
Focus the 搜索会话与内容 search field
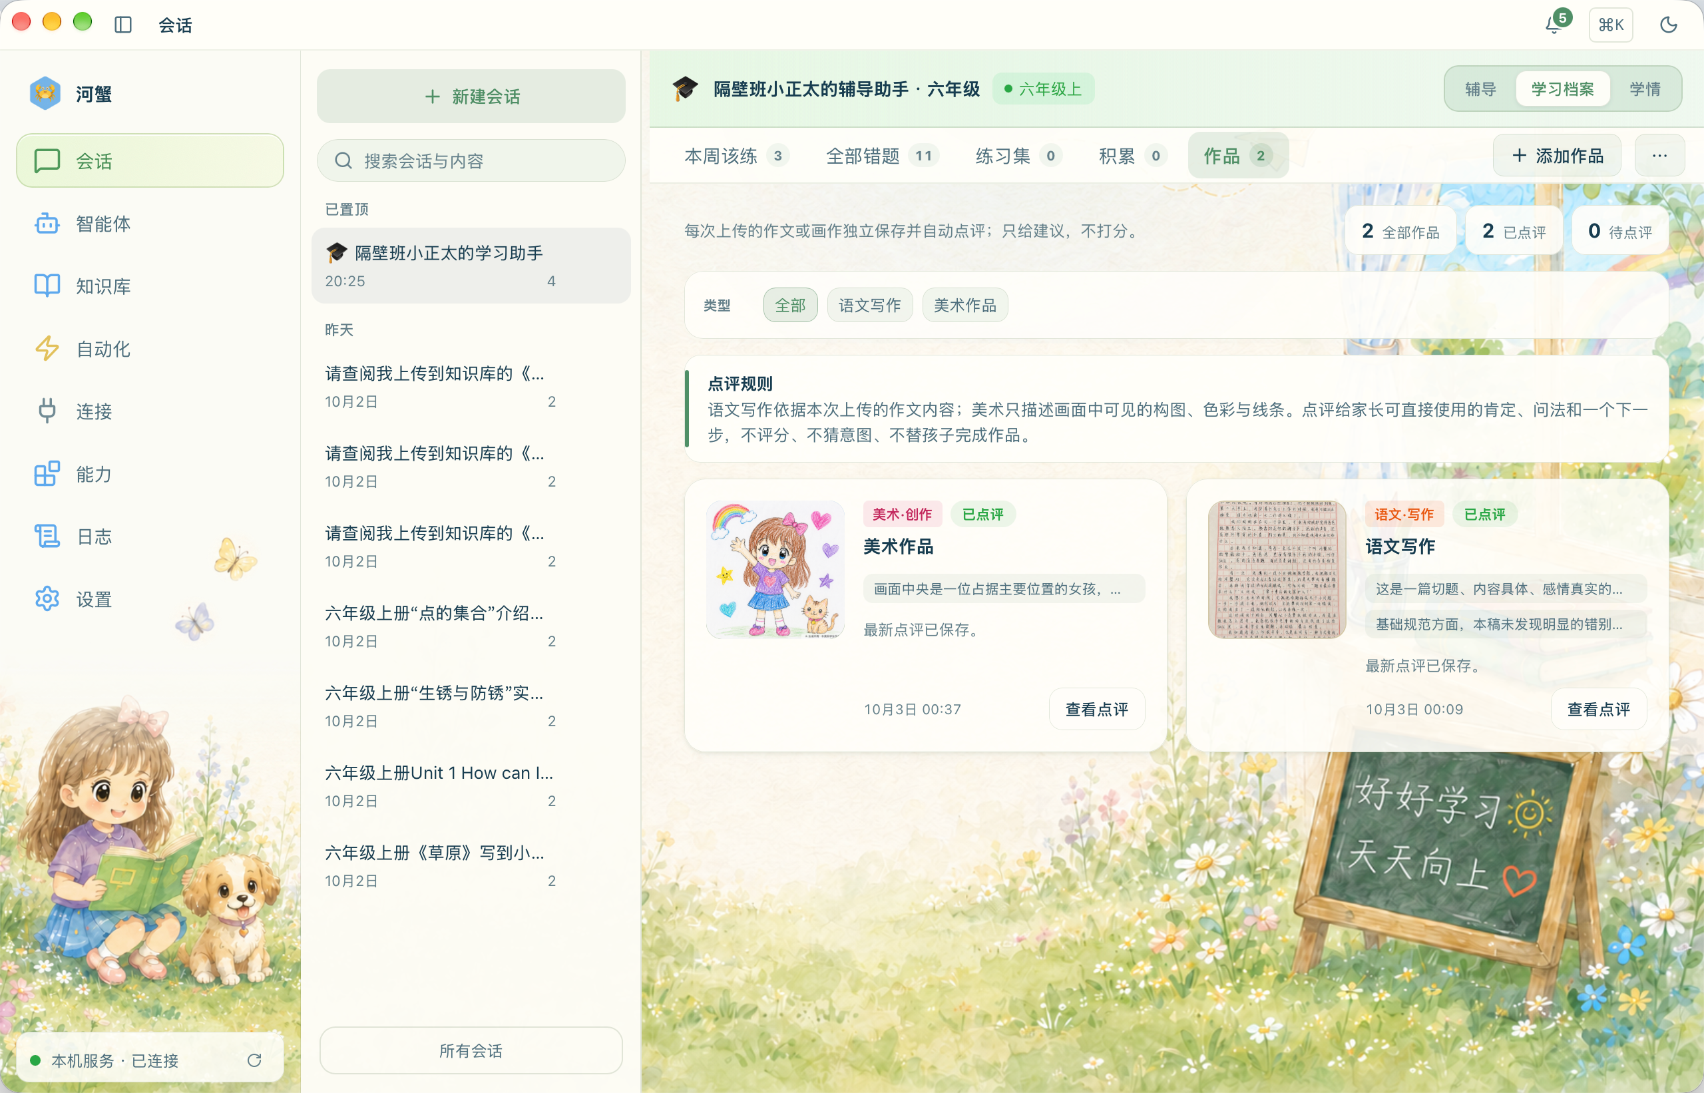[x=471, y=161]
